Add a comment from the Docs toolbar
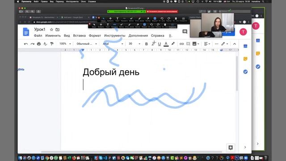The height and width of the screenshot is (161, 286). [188, 44]
